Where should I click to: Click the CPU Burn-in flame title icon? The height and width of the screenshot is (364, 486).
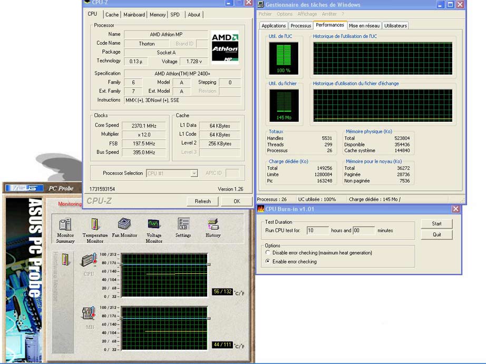pyautogui.click(x=261, y=209)
